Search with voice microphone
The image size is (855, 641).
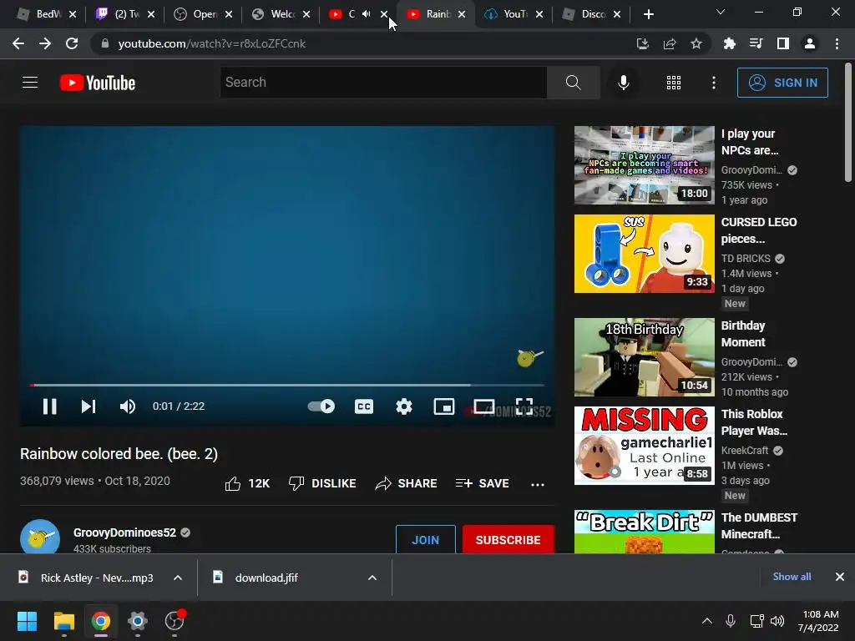(x=623, y=83)
